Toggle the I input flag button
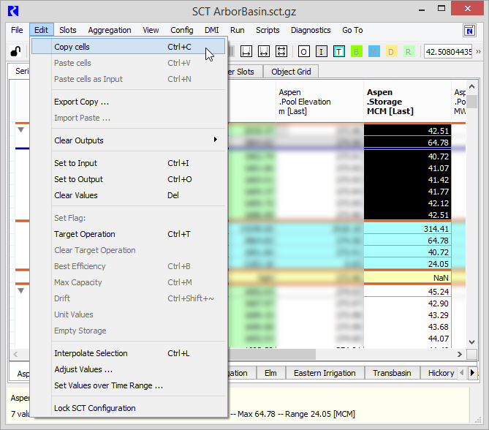 coord(321,52)
